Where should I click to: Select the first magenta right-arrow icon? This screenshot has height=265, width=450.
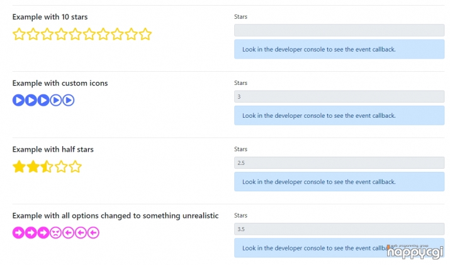[x=18, y=232]
